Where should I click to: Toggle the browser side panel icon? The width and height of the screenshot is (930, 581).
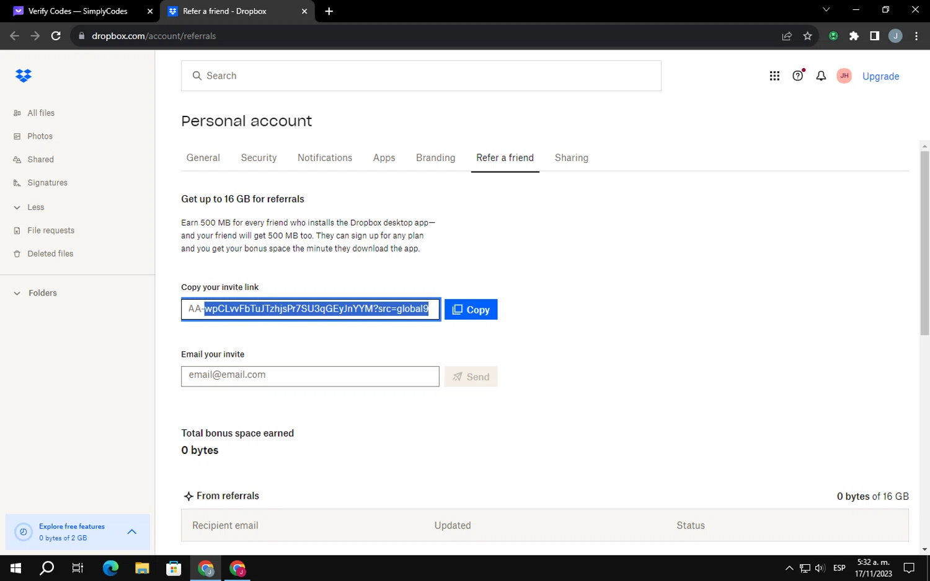(874, 36)
